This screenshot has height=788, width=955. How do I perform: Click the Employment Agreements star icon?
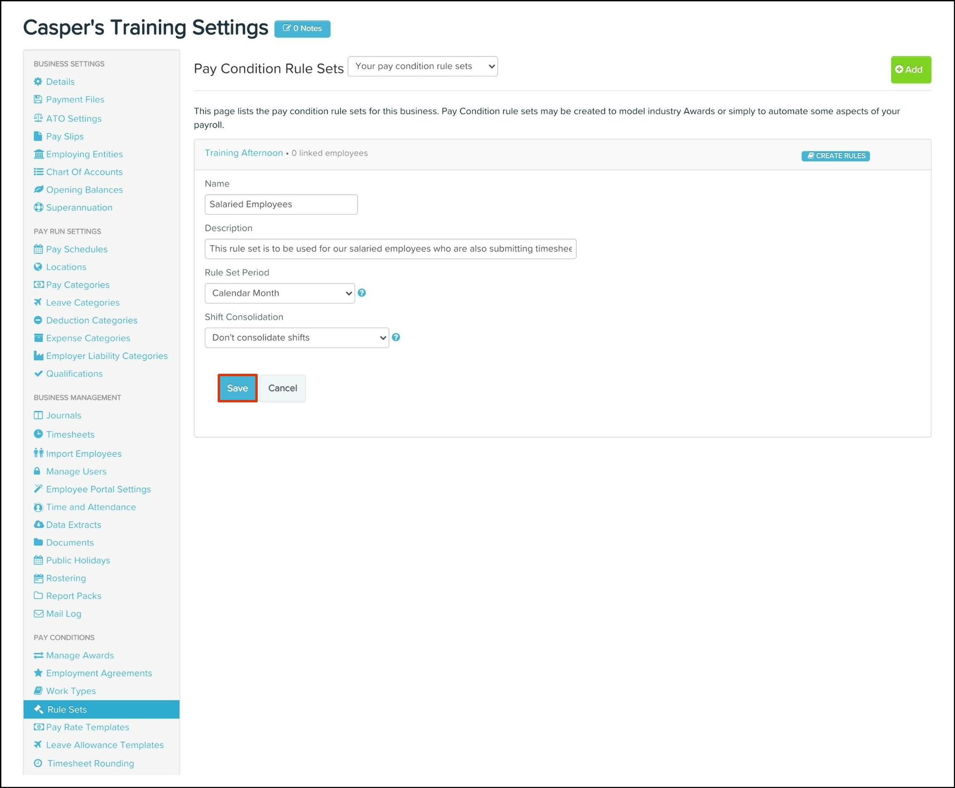click(38, 673)
